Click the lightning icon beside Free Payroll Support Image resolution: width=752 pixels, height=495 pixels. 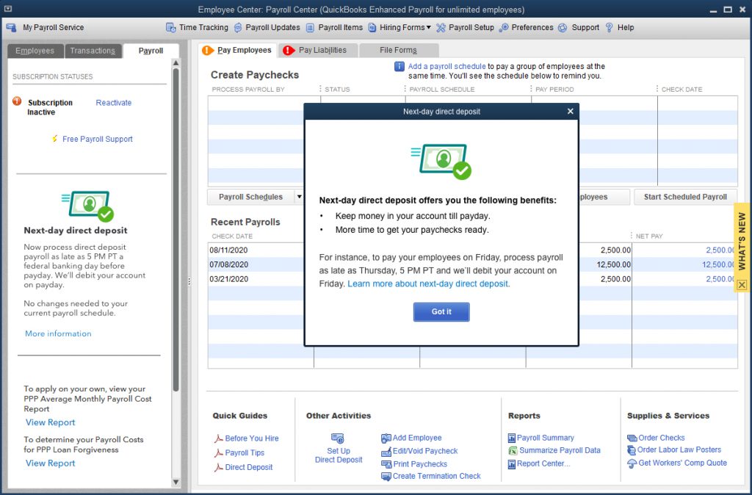pyautogui.click(x=54, y=139)
